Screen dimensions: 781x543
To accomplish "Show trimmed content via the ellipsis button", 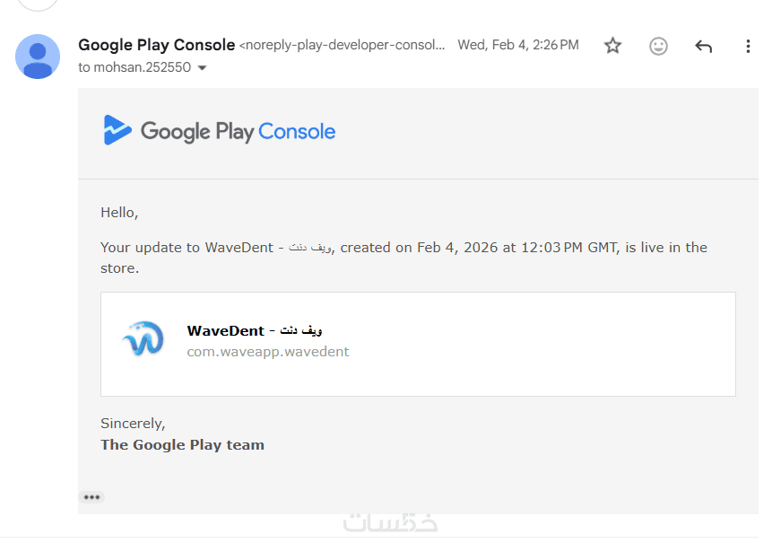I will tap(91, 497).
